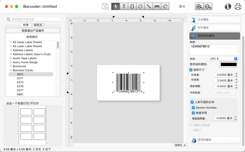Toggle the 使用尺寸 checkbox
Viewport: 245px width, 152px height.
tap(191, 70)
